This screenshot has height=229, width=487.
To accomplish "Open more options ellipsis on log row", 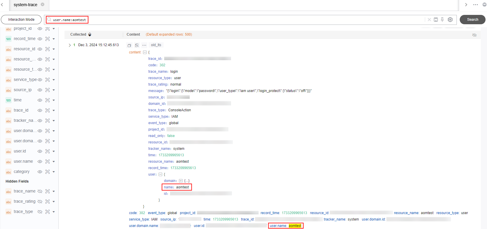I will point(144,45).
